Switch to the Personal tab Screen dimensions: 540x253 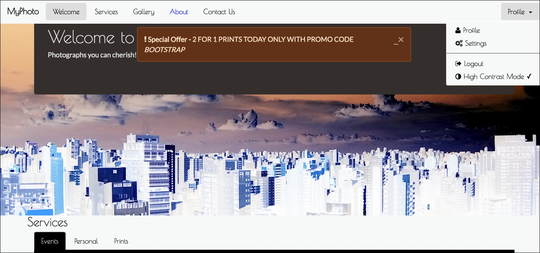pos(86,241)
